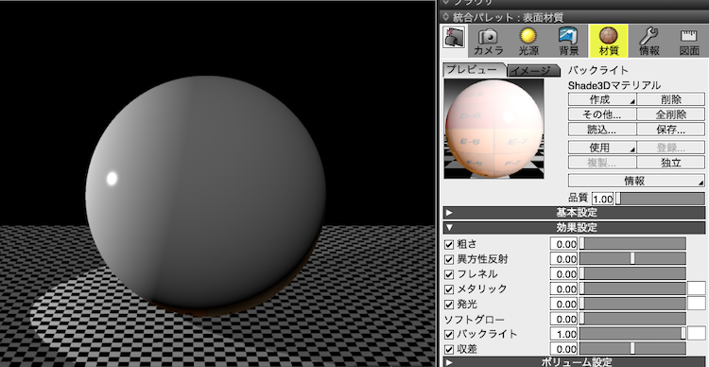709x367 pixels.
Task: Open the 背景 background panel icon
Action: 568,42
